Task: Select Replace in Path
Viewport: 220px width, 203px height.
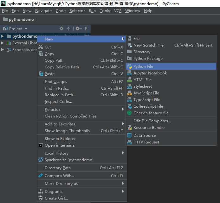Action: click(x=82, y=95)
